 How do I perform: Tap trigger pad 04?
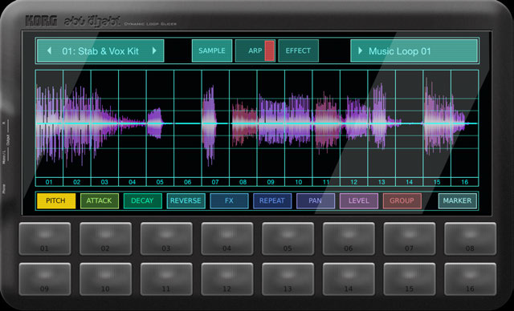(227, 239)
